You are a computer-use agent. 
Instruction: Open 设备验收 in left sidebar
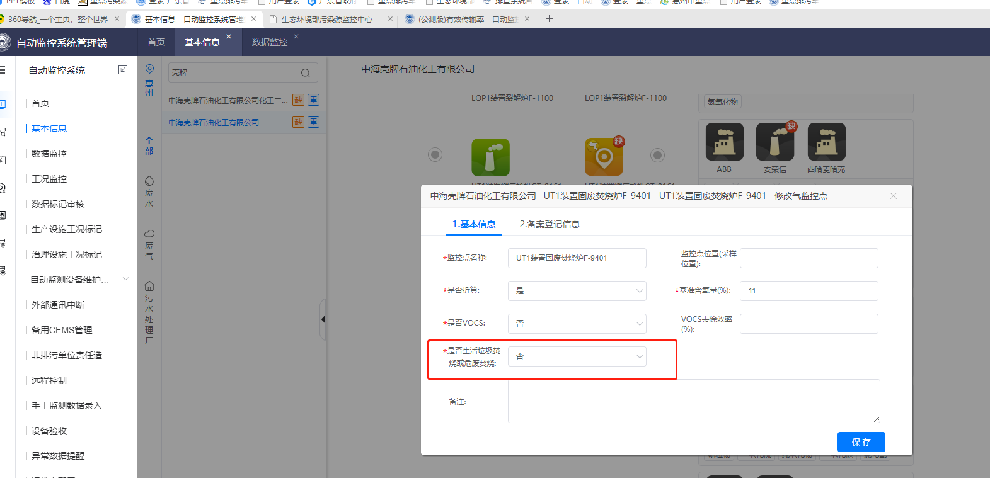(x=49, y=431)
